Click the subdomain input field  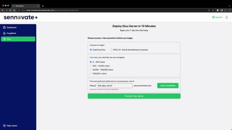[x=115, y=86]
